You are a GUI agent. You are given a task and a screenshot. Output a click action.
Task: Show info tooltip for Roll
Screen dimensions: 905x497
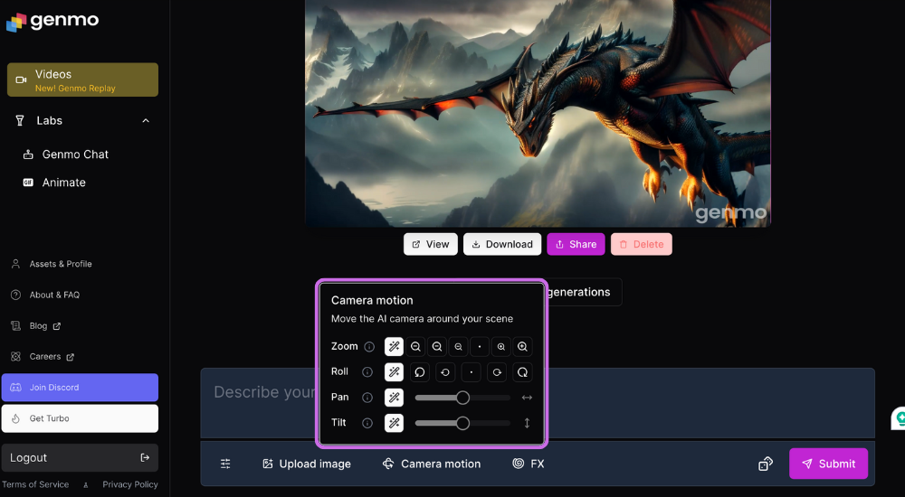[367, 372]
